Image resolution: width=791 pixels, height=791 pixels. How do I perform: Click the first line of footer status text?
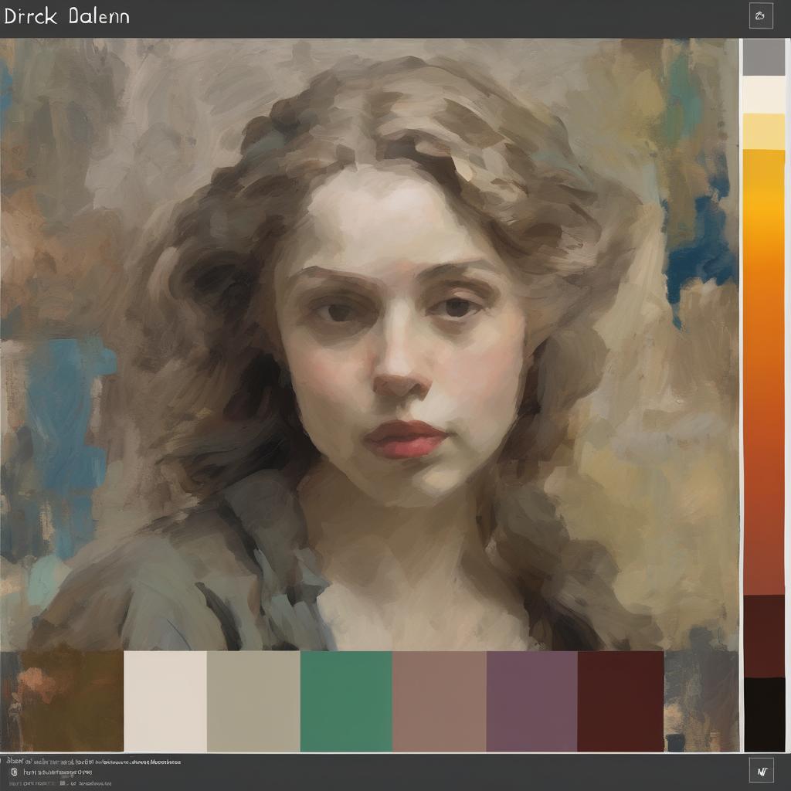(x=93, y=761)
